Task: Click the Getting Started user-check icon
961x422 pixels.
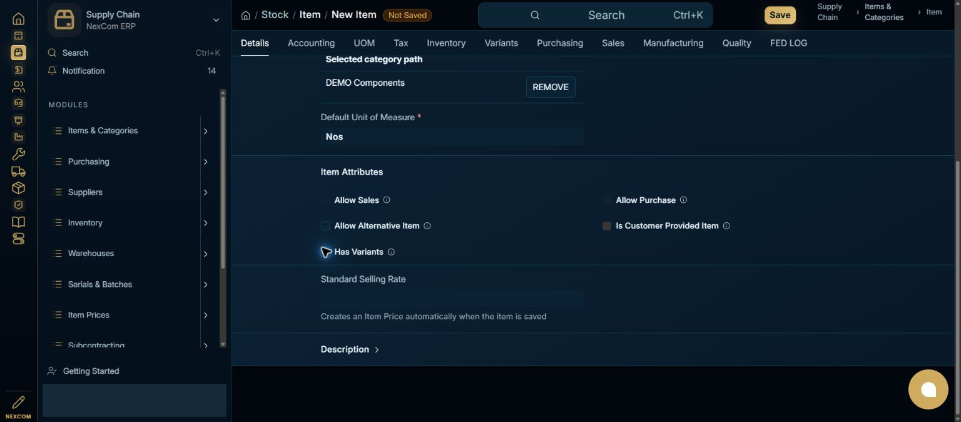Action: pyautogui.click(x=52, y=371)
